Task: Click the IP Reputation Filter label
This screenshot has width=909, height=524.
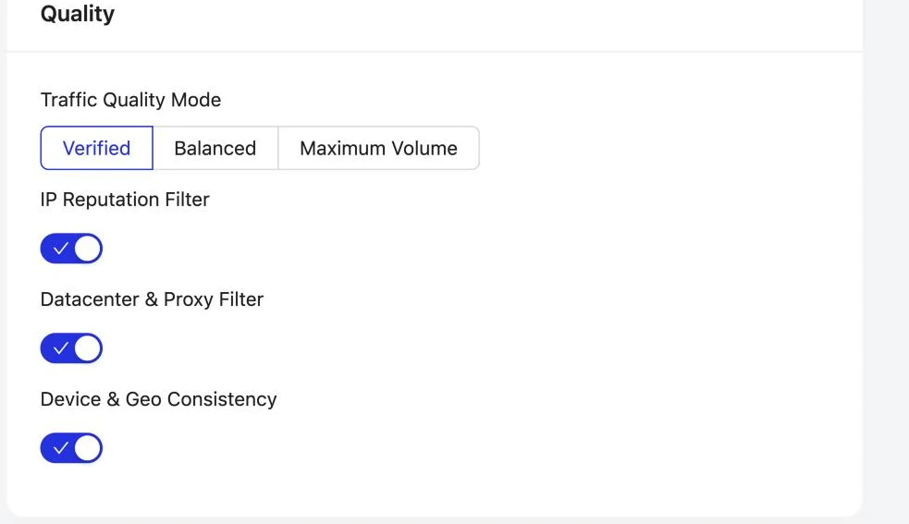Action: tap(125, 200)
